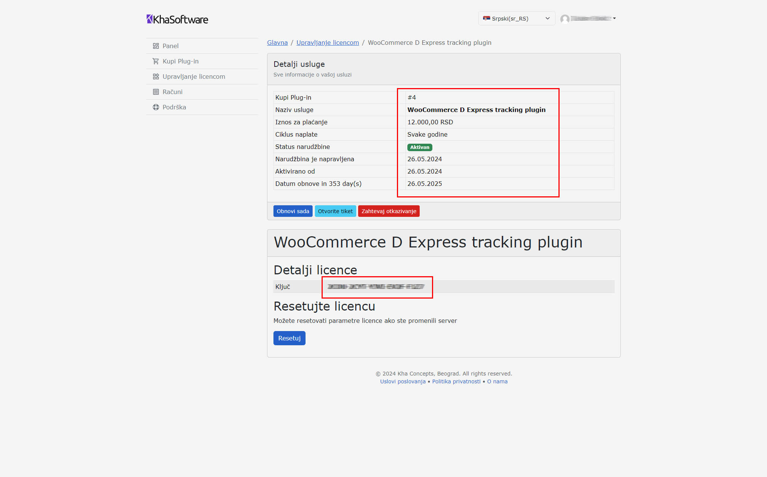Click the Detalji usluge heading
The height and width of the screenshot is (477, 767).
[x=299, y=64]
